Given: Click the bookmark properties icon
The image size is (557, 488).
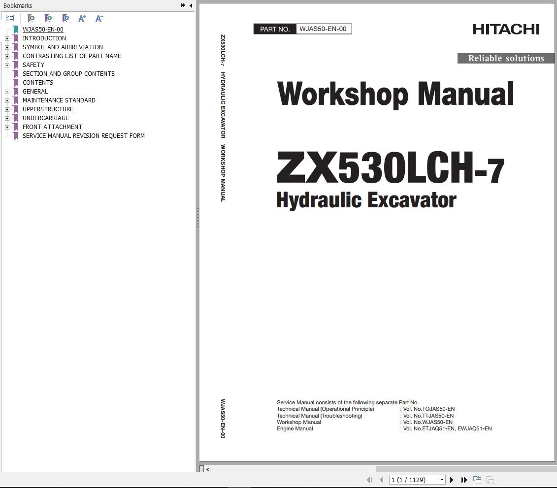Looking at the screenshot, I should click(66, 18).
